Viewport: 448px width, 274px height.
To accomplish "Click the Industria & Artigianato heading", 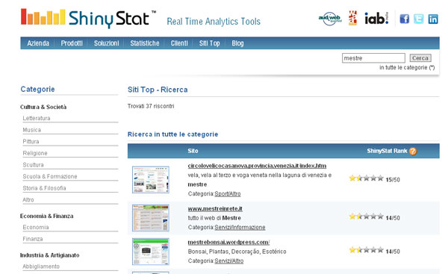I will click(x=50, y=255).
